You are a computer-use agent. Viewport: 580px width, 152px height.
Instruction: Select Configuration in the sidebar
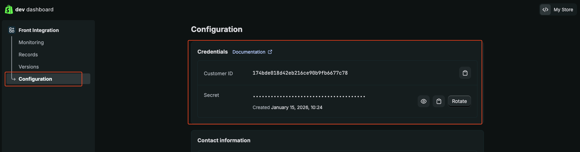(x=35, y=79)
